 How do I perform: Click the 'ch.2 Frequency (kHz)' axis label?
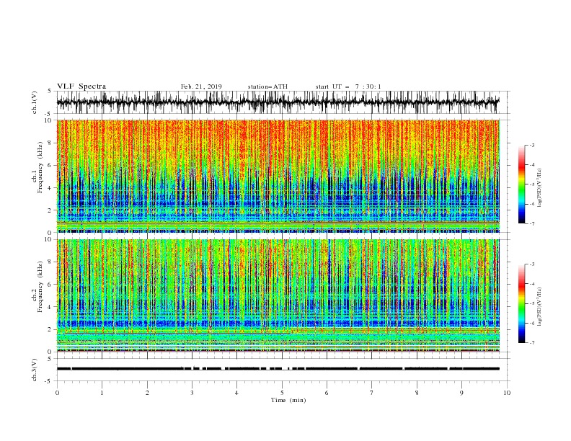click(x=37, y=287)
